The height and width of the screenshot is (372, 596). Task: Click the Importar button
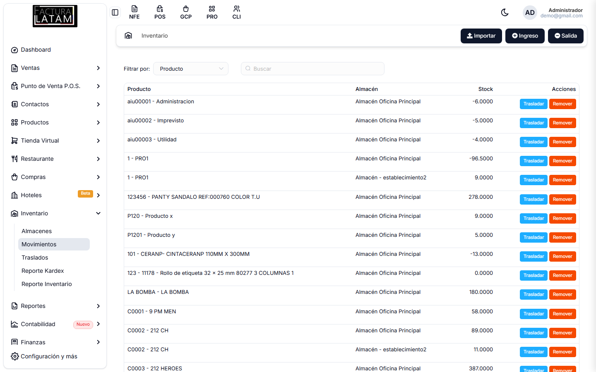click(481, 36)
